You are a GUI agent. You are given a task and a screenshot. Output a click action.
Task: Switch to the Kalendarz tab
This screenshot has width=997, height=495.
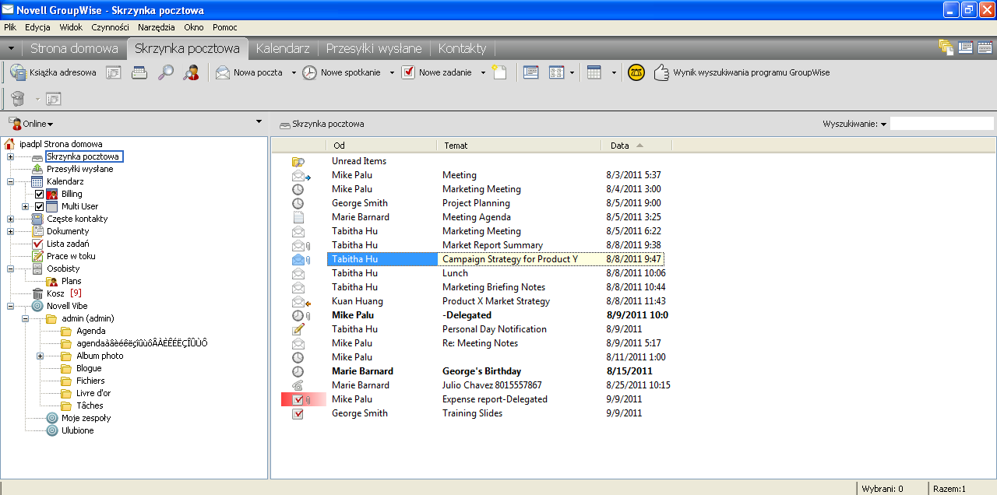tap(283, 48)
